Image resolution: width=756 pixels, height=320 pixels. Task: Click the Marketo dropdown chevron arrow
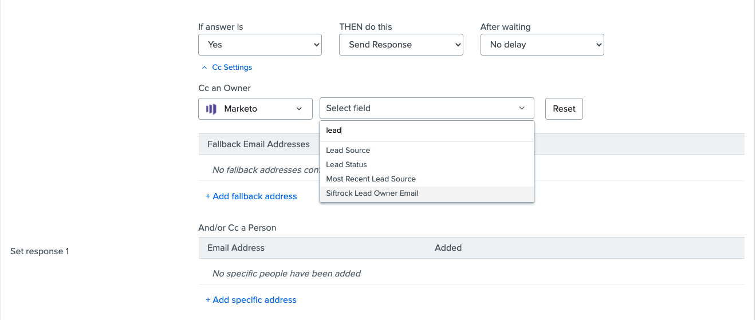coord(299,109)
